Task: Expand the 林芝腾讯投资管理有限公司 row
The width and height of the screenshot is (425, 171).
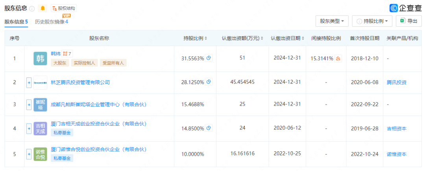Action: (x=29, y=83)
